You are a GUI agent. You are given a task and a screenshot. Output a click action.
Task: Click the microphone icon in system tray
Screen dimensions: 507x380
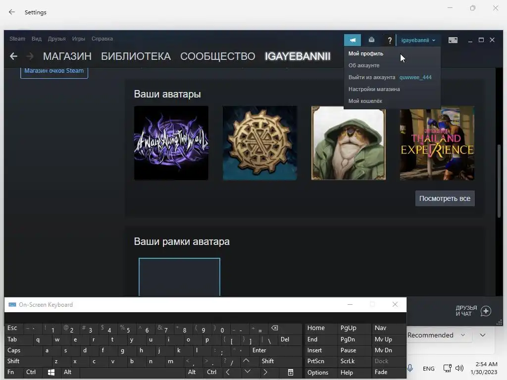[x=409, y=368]
